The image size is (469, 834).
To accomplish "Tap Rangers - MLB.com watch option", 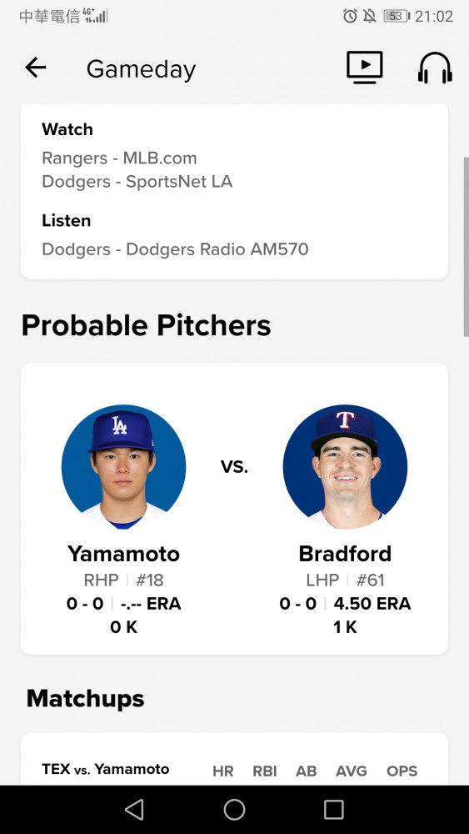I will (x=119, y=158).
